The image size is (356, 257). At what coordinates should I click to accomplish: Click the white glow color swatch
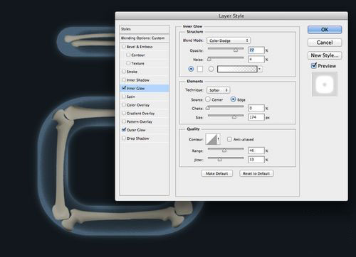coord(200,69)
